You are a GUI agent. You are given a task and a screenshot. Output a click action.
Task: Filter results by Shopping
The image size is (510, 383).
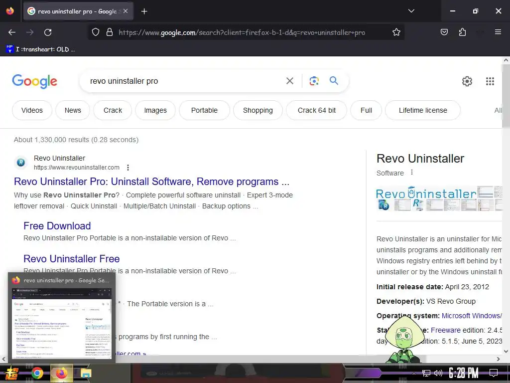point(257,110)
